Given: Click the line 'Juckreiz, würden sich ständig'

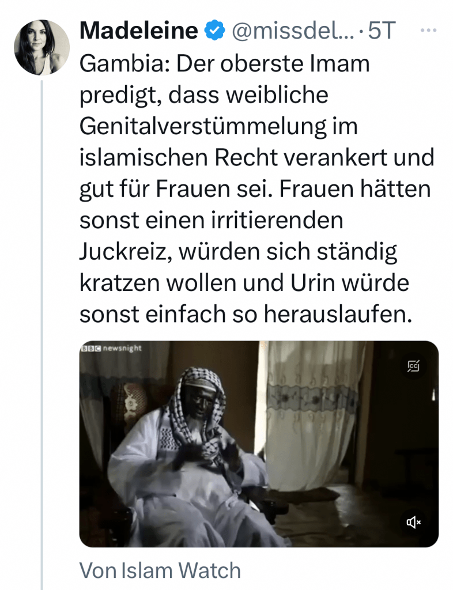Looking at the screenshot, I should click(x=239, y=251).
